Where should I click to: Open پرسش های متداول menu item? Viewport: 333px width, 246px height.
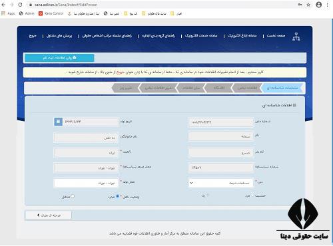[x=59, y=36]
